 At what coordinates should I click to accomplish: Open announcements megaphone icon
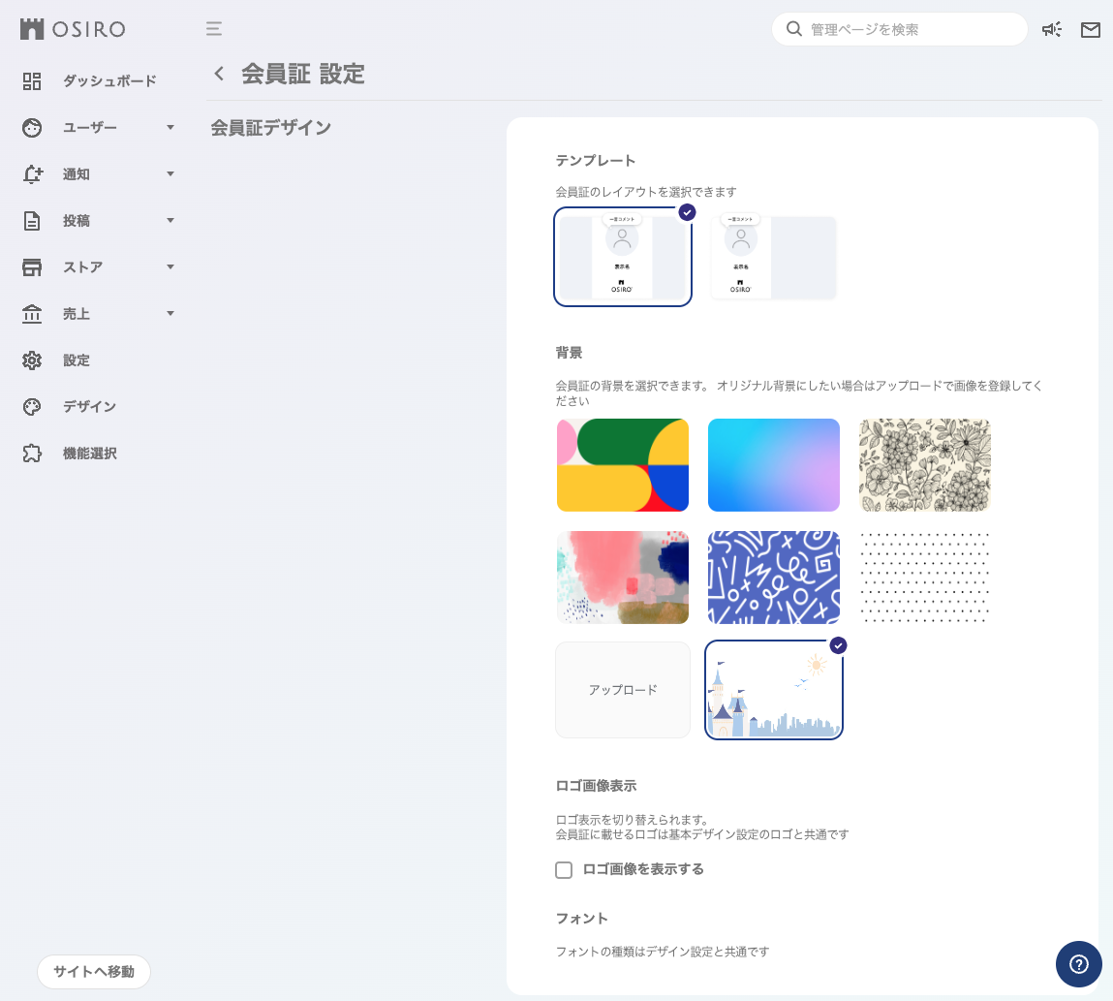click(x=1052, y=29)
